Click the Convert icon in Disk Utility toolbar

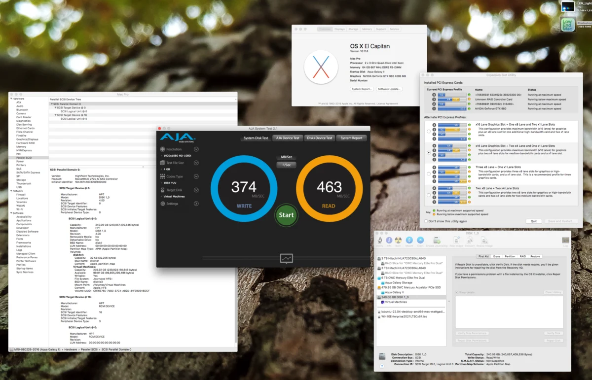pyautogui.click(x=470, y=240)
